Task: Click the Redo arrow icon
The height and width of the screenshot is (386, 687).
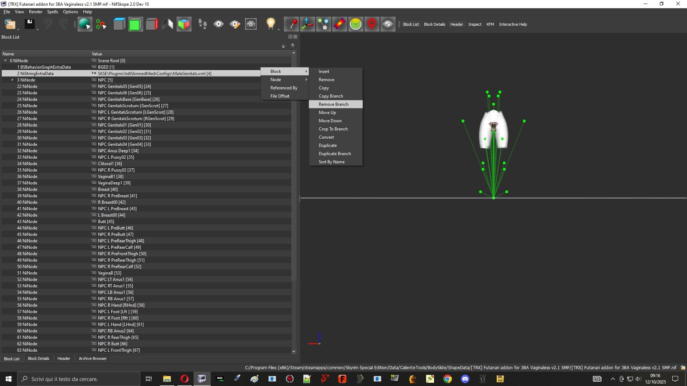Action: 63,24
